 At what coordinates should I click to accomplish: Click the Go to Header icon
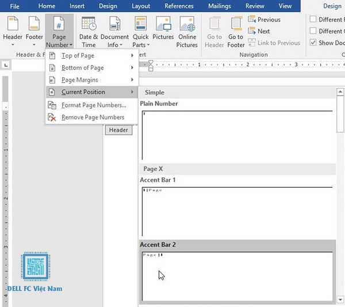[x=214, y=24]
